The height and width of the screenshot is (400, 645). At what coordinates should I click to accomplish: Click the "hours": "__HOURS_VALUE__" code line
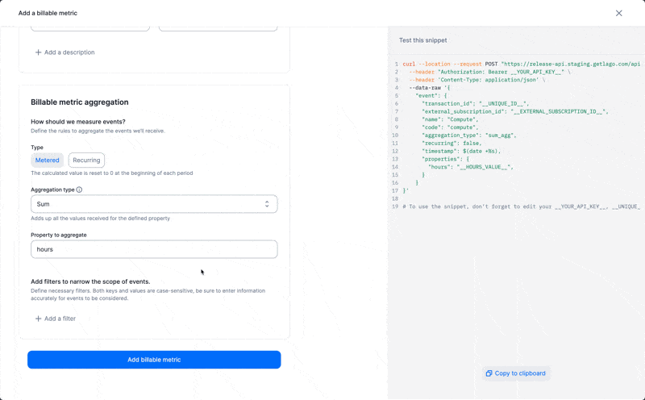(471, 167)
